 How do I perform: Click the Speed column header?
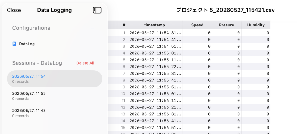tap(197, 25)
